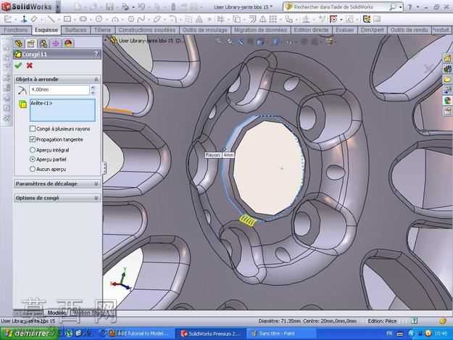Open the Edition directe tab

click(311, 30)
